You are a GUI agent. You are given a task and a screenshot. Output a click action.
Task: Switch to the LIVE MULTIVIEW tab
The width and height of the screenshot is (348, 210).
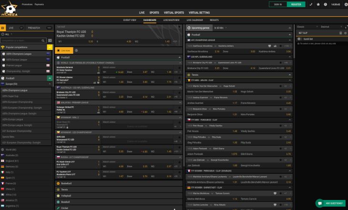point(171,20)
